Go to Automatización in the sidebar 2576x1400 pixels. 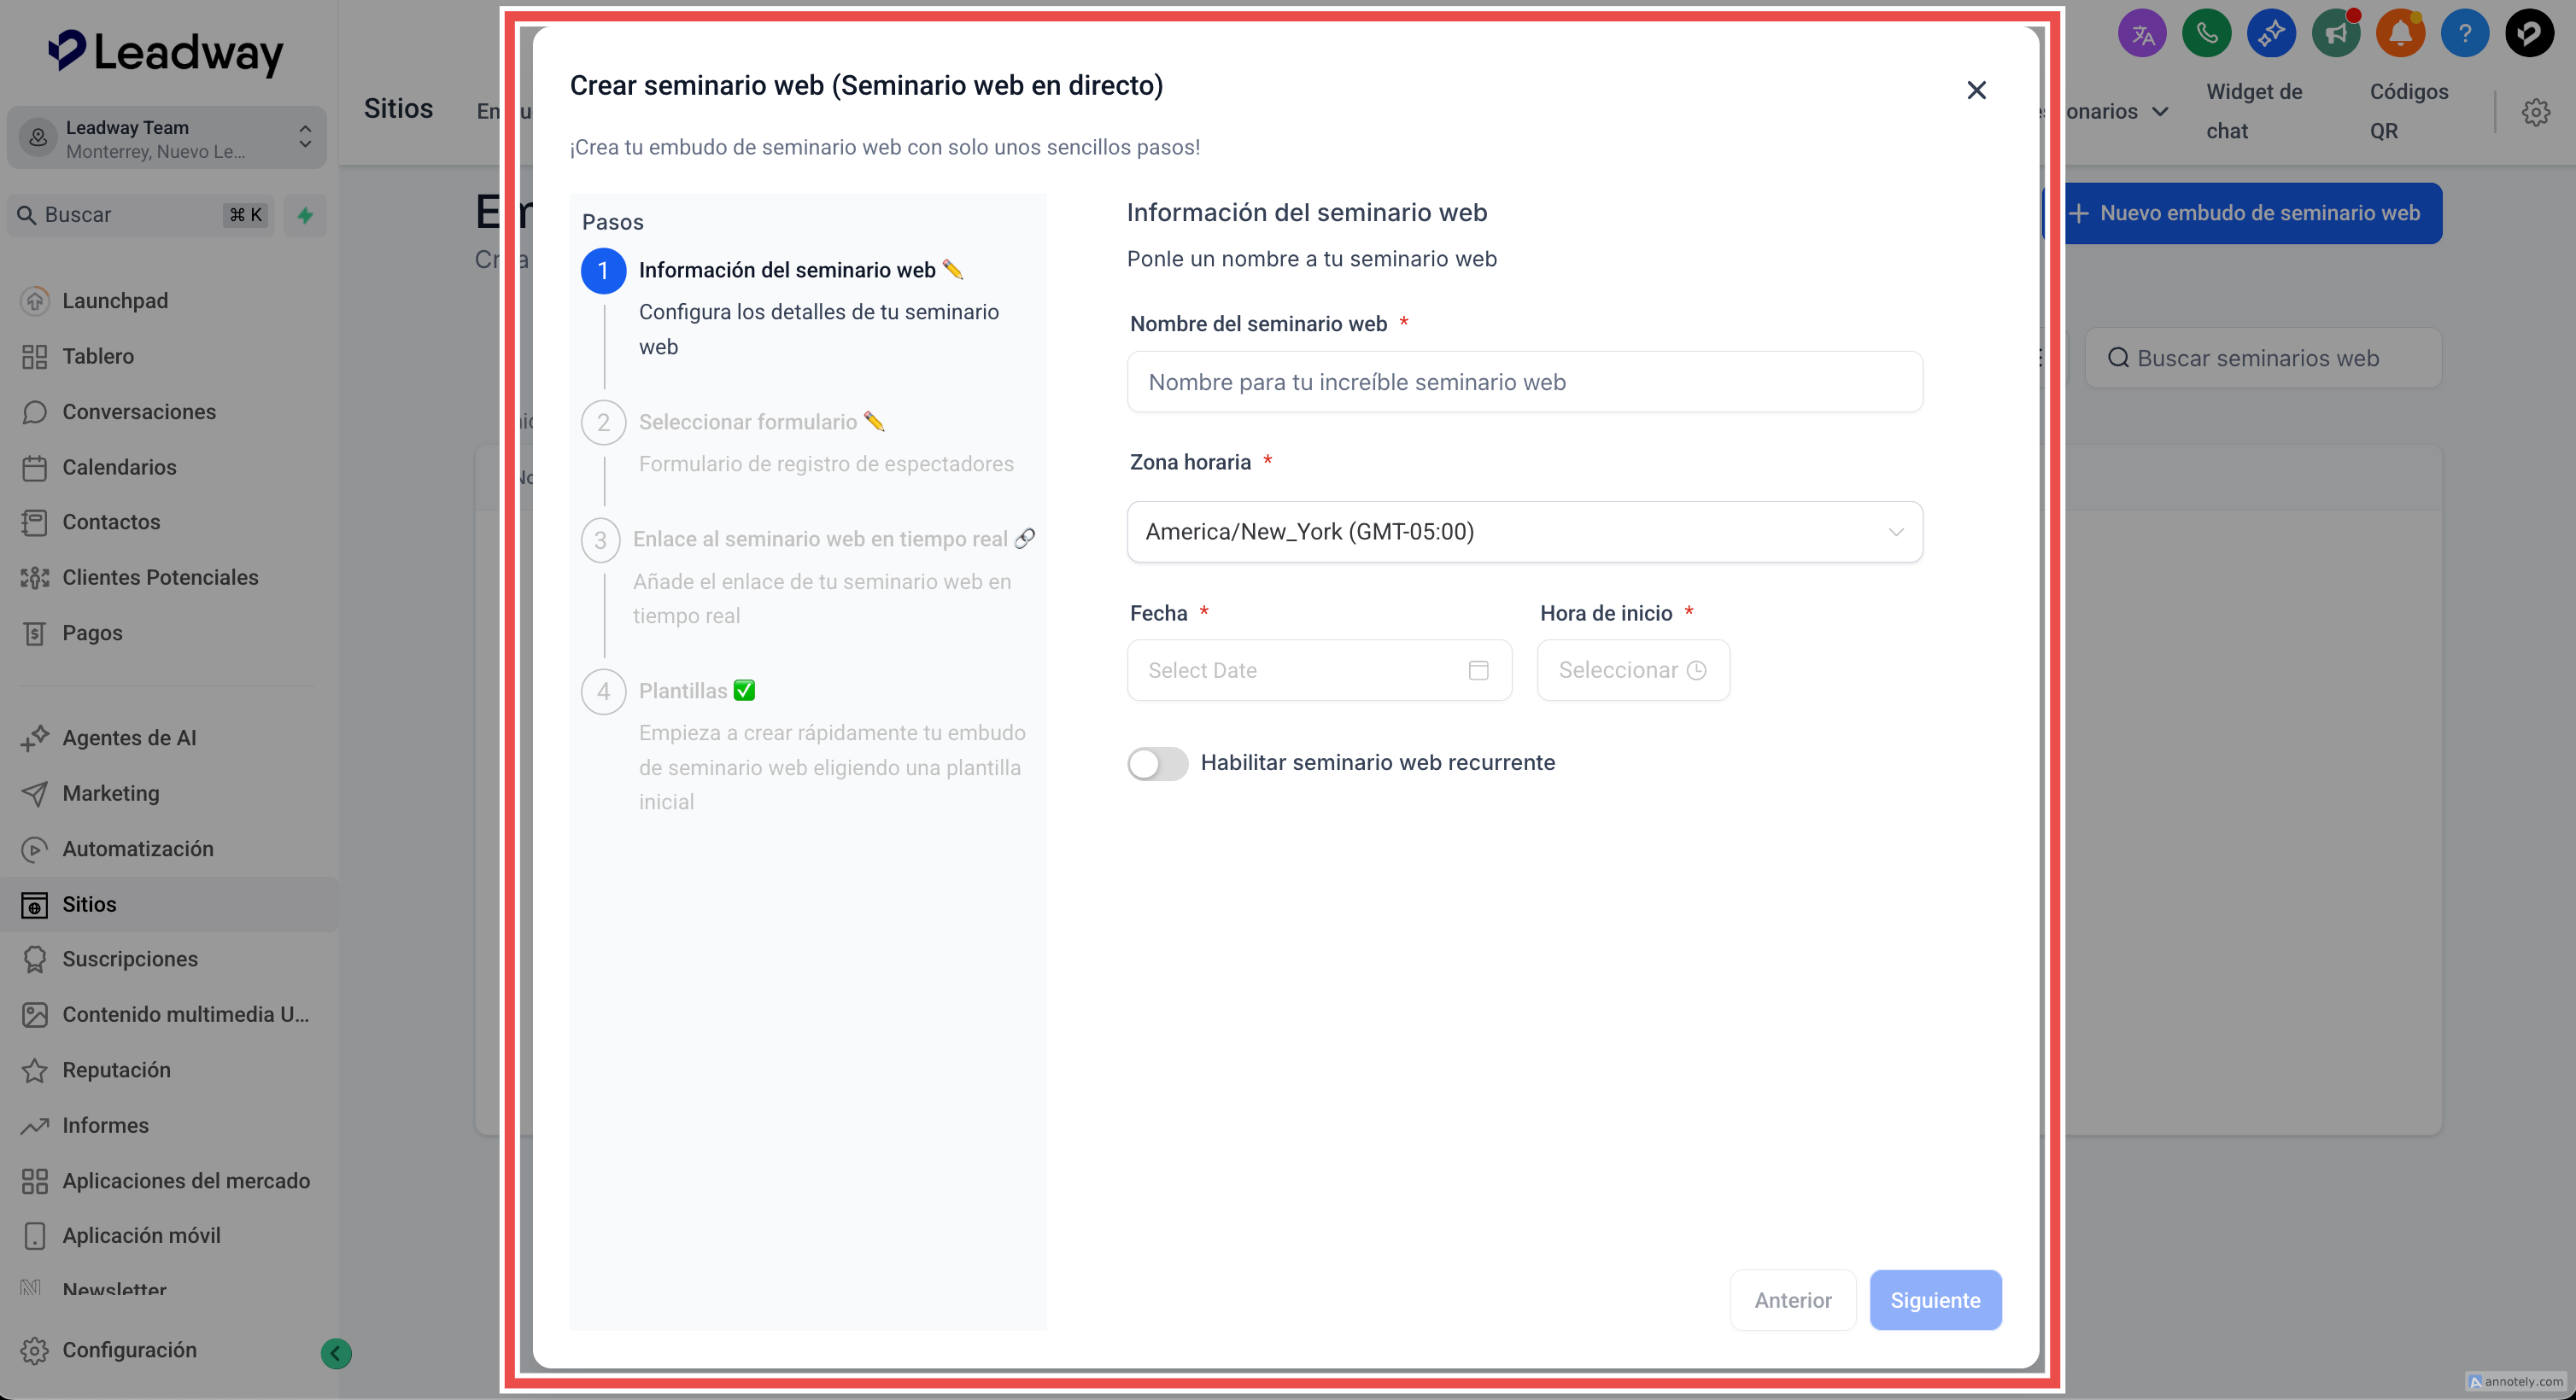point(138,849)
